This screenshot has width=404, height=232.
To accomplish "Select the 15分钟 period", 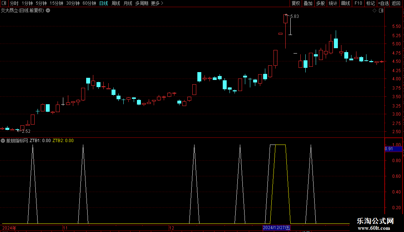I will click(56, 3).
